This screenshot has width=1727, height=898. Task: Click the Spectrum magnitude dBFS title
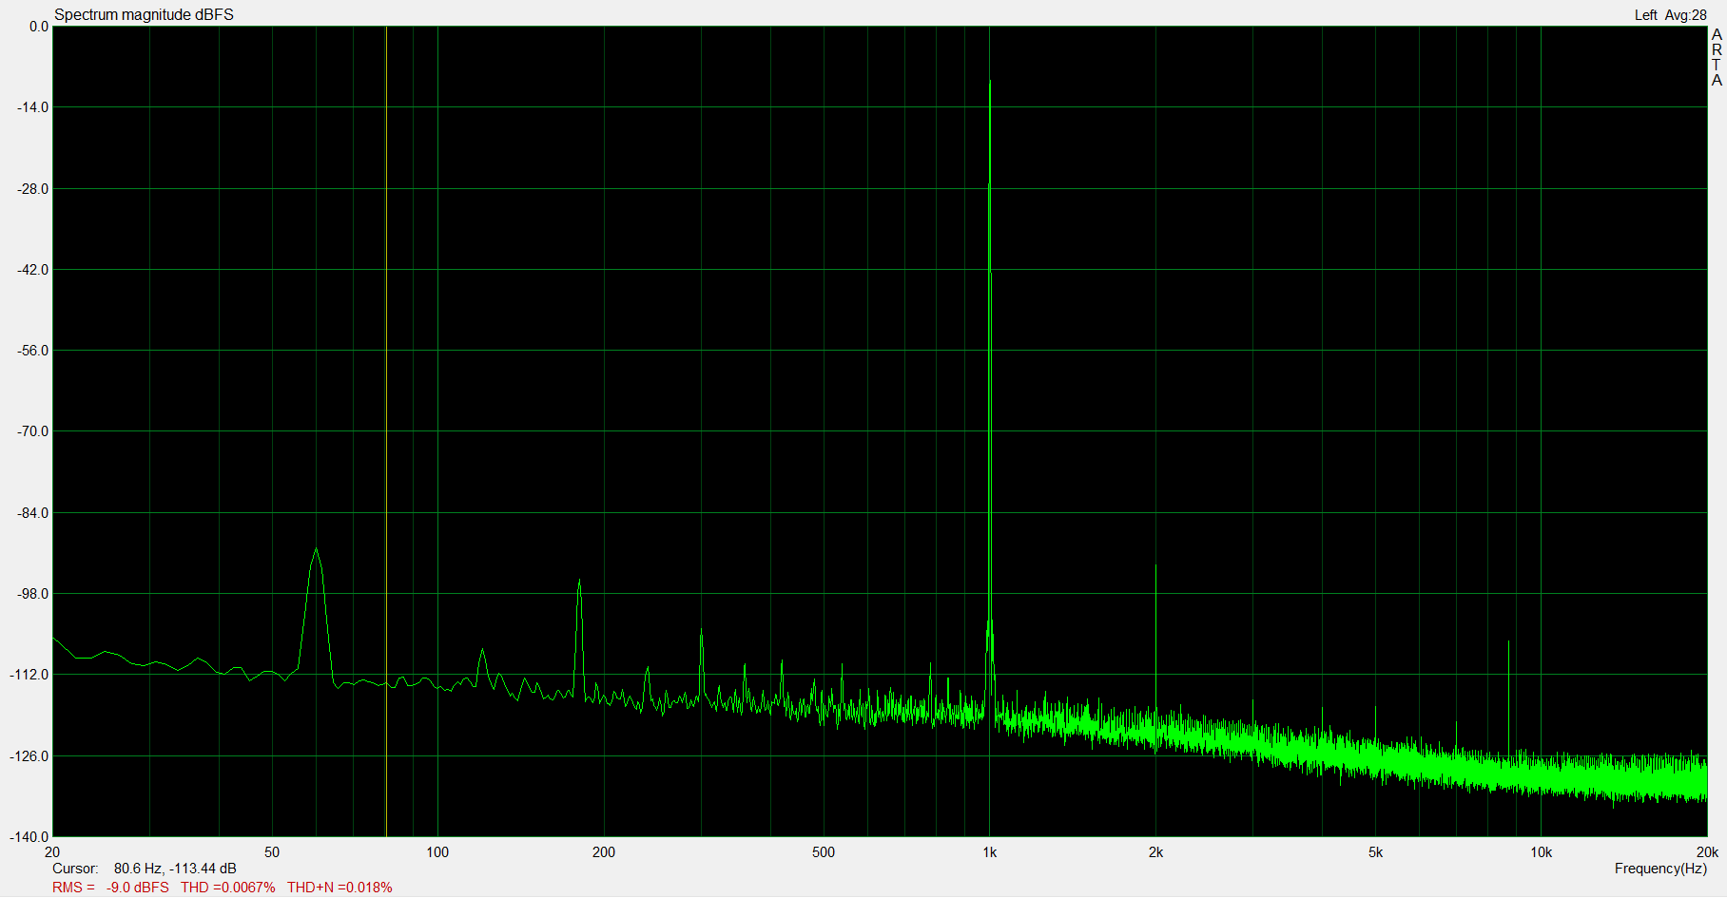(144, 14)
